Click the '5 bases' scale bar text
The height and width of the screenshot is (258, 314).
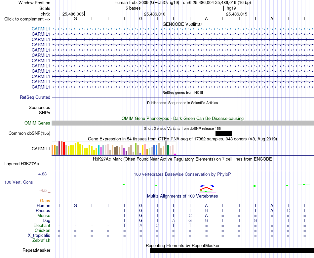click(133, 8)
